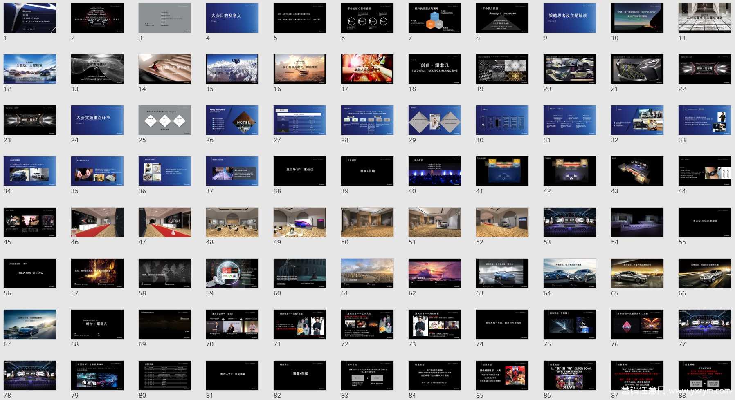The height and width of the screenshot is (400, 735).
Task: Select slide 33 with man in suit
Action: click(705, 120)
